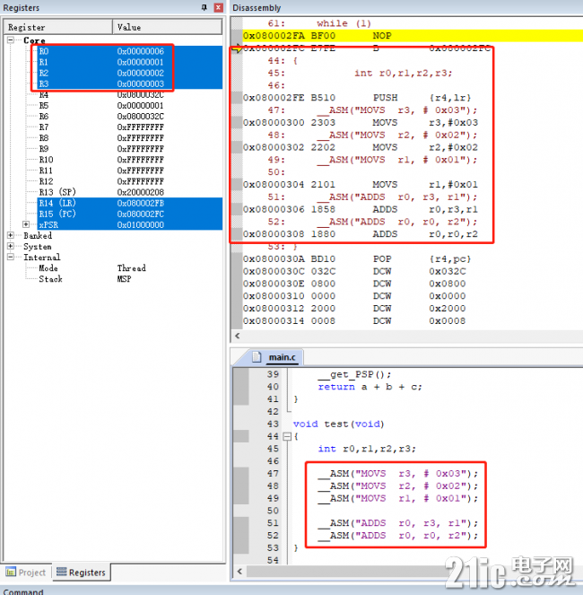Image resolution: width=583 pixels, height=595 pixels.
Task: Click the xPSR value 0x01000000
Action: point(140,224)
